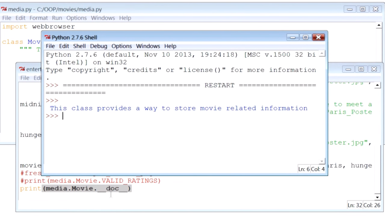Maximize the Python 2.7.6 Shell window
The width and height of the screenshot is (385, 216).
[x=306, y=37]
